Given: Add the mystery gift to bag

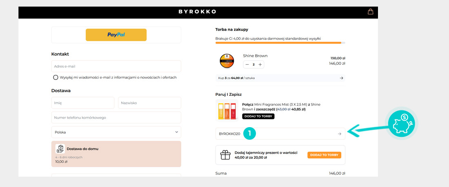Looking at the screenshot, I should 324,155.
